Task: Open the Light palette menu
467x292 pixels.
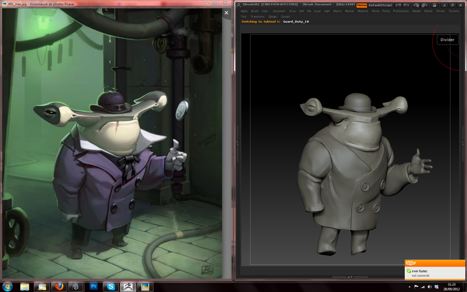Action: coord(327,11)
